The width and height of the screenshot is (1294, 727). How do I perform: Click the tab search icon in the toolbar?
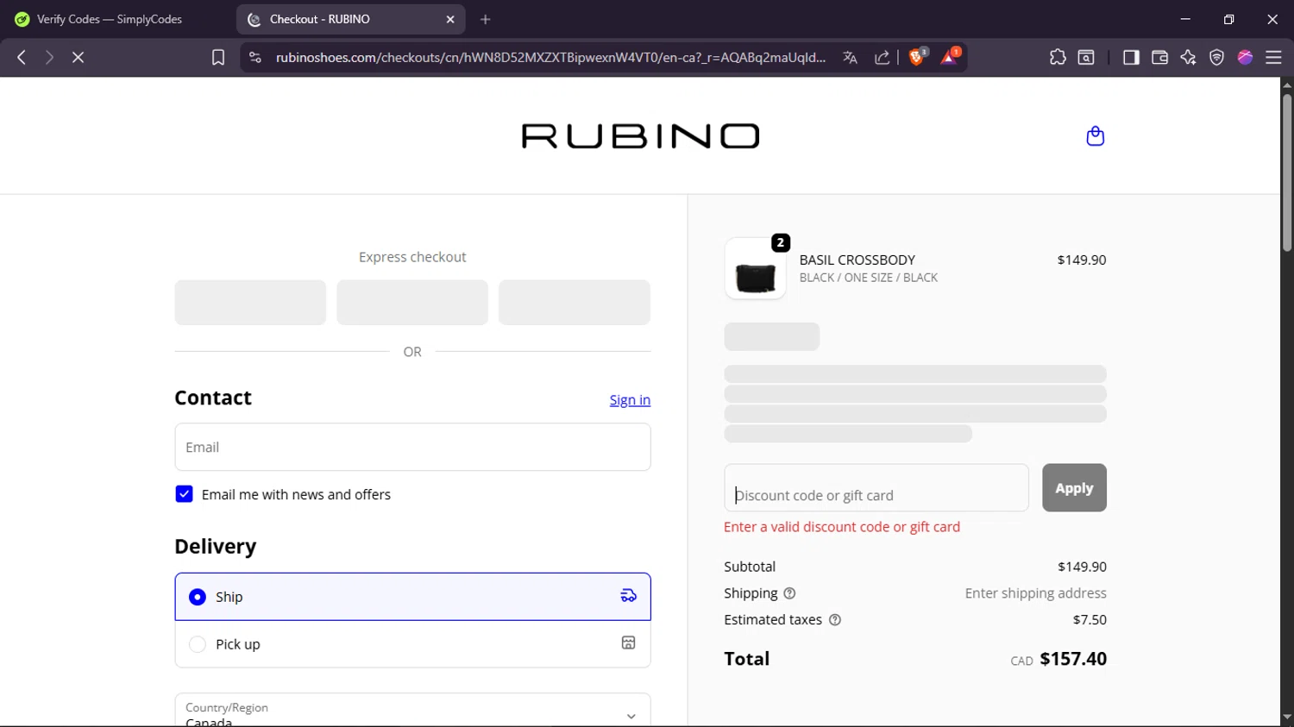(1086, 57)
